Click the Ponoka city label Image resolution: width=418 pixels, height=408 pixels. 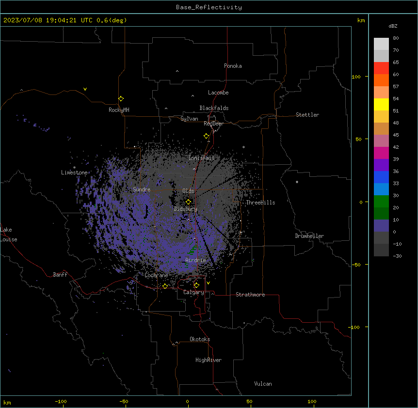(233, 66)
